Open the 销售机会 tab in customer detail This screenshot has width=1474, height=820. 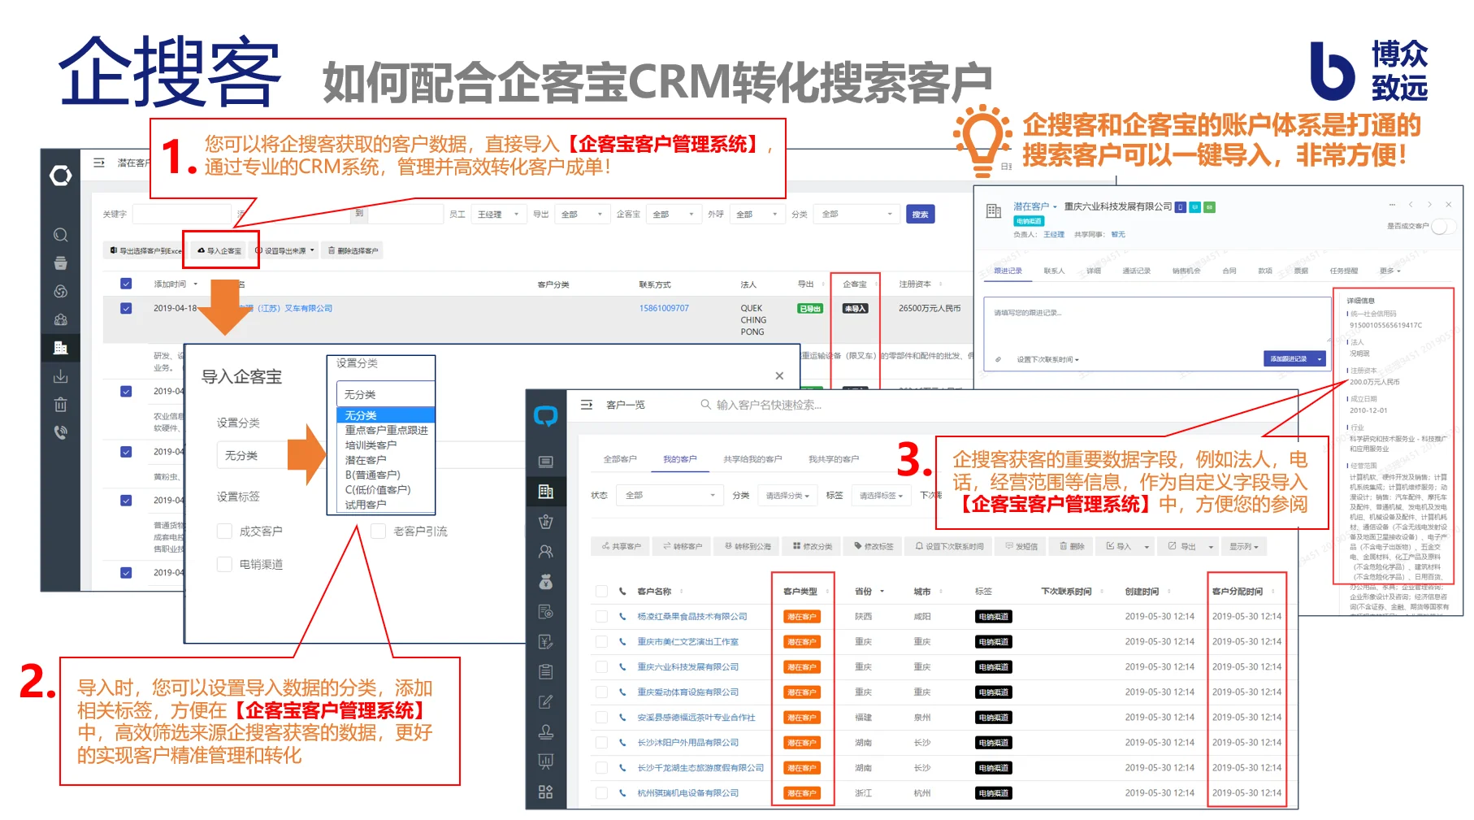tap(1186, 271)
